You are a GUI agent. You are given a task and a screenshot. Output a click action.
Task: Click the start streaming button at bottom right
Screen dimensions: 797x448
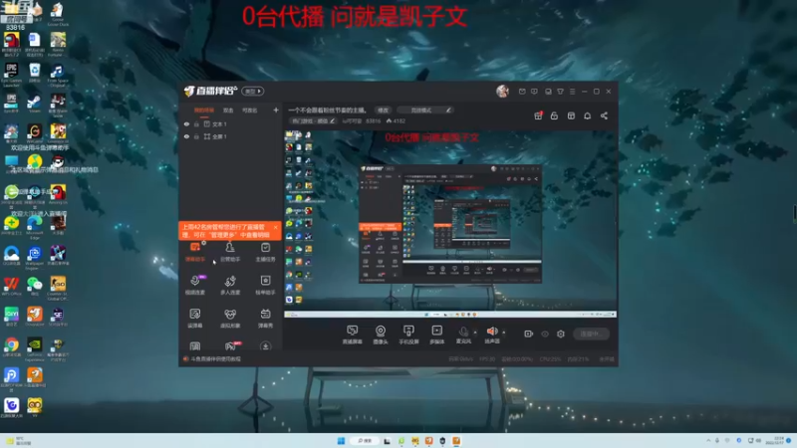pyautogui.click(x=591, y=334)
